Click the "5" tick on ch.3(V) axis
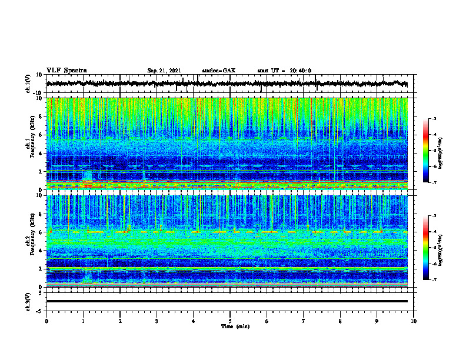 tap(41, 293)
